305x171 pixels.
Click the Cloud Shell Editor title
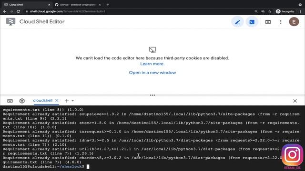click(x=42, y=21)
